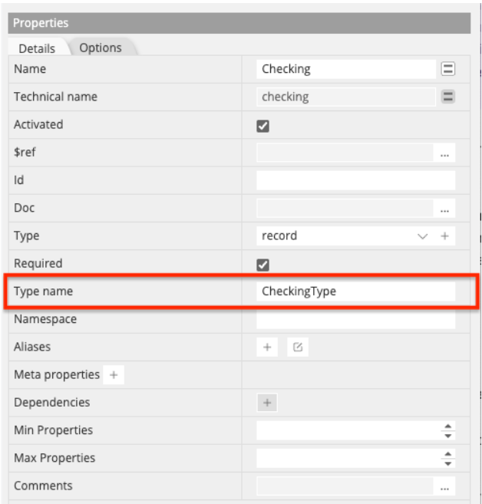Click into the Id text field
Image resolution: width=482 pixels, height=504 pixels.
pyautogui.click(x=355, y=180)
